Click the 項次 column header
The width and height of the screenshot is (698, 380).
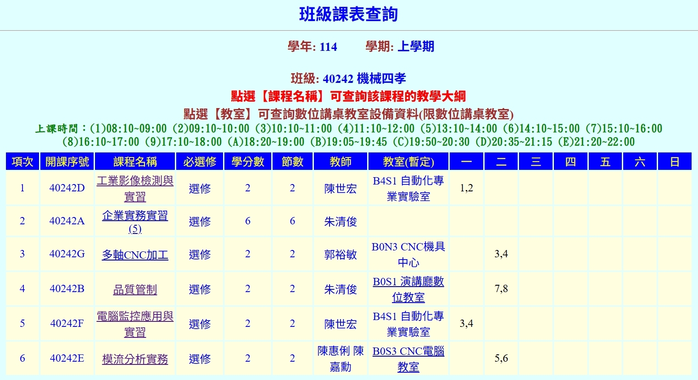pos(22,162)
